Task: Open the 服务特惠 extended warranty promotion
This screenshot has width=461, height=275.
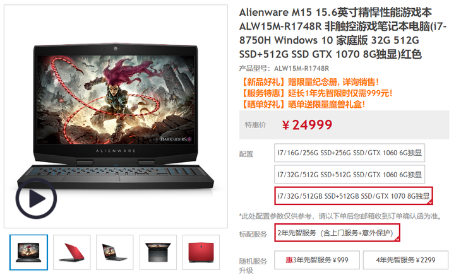Action: point(316,93)
